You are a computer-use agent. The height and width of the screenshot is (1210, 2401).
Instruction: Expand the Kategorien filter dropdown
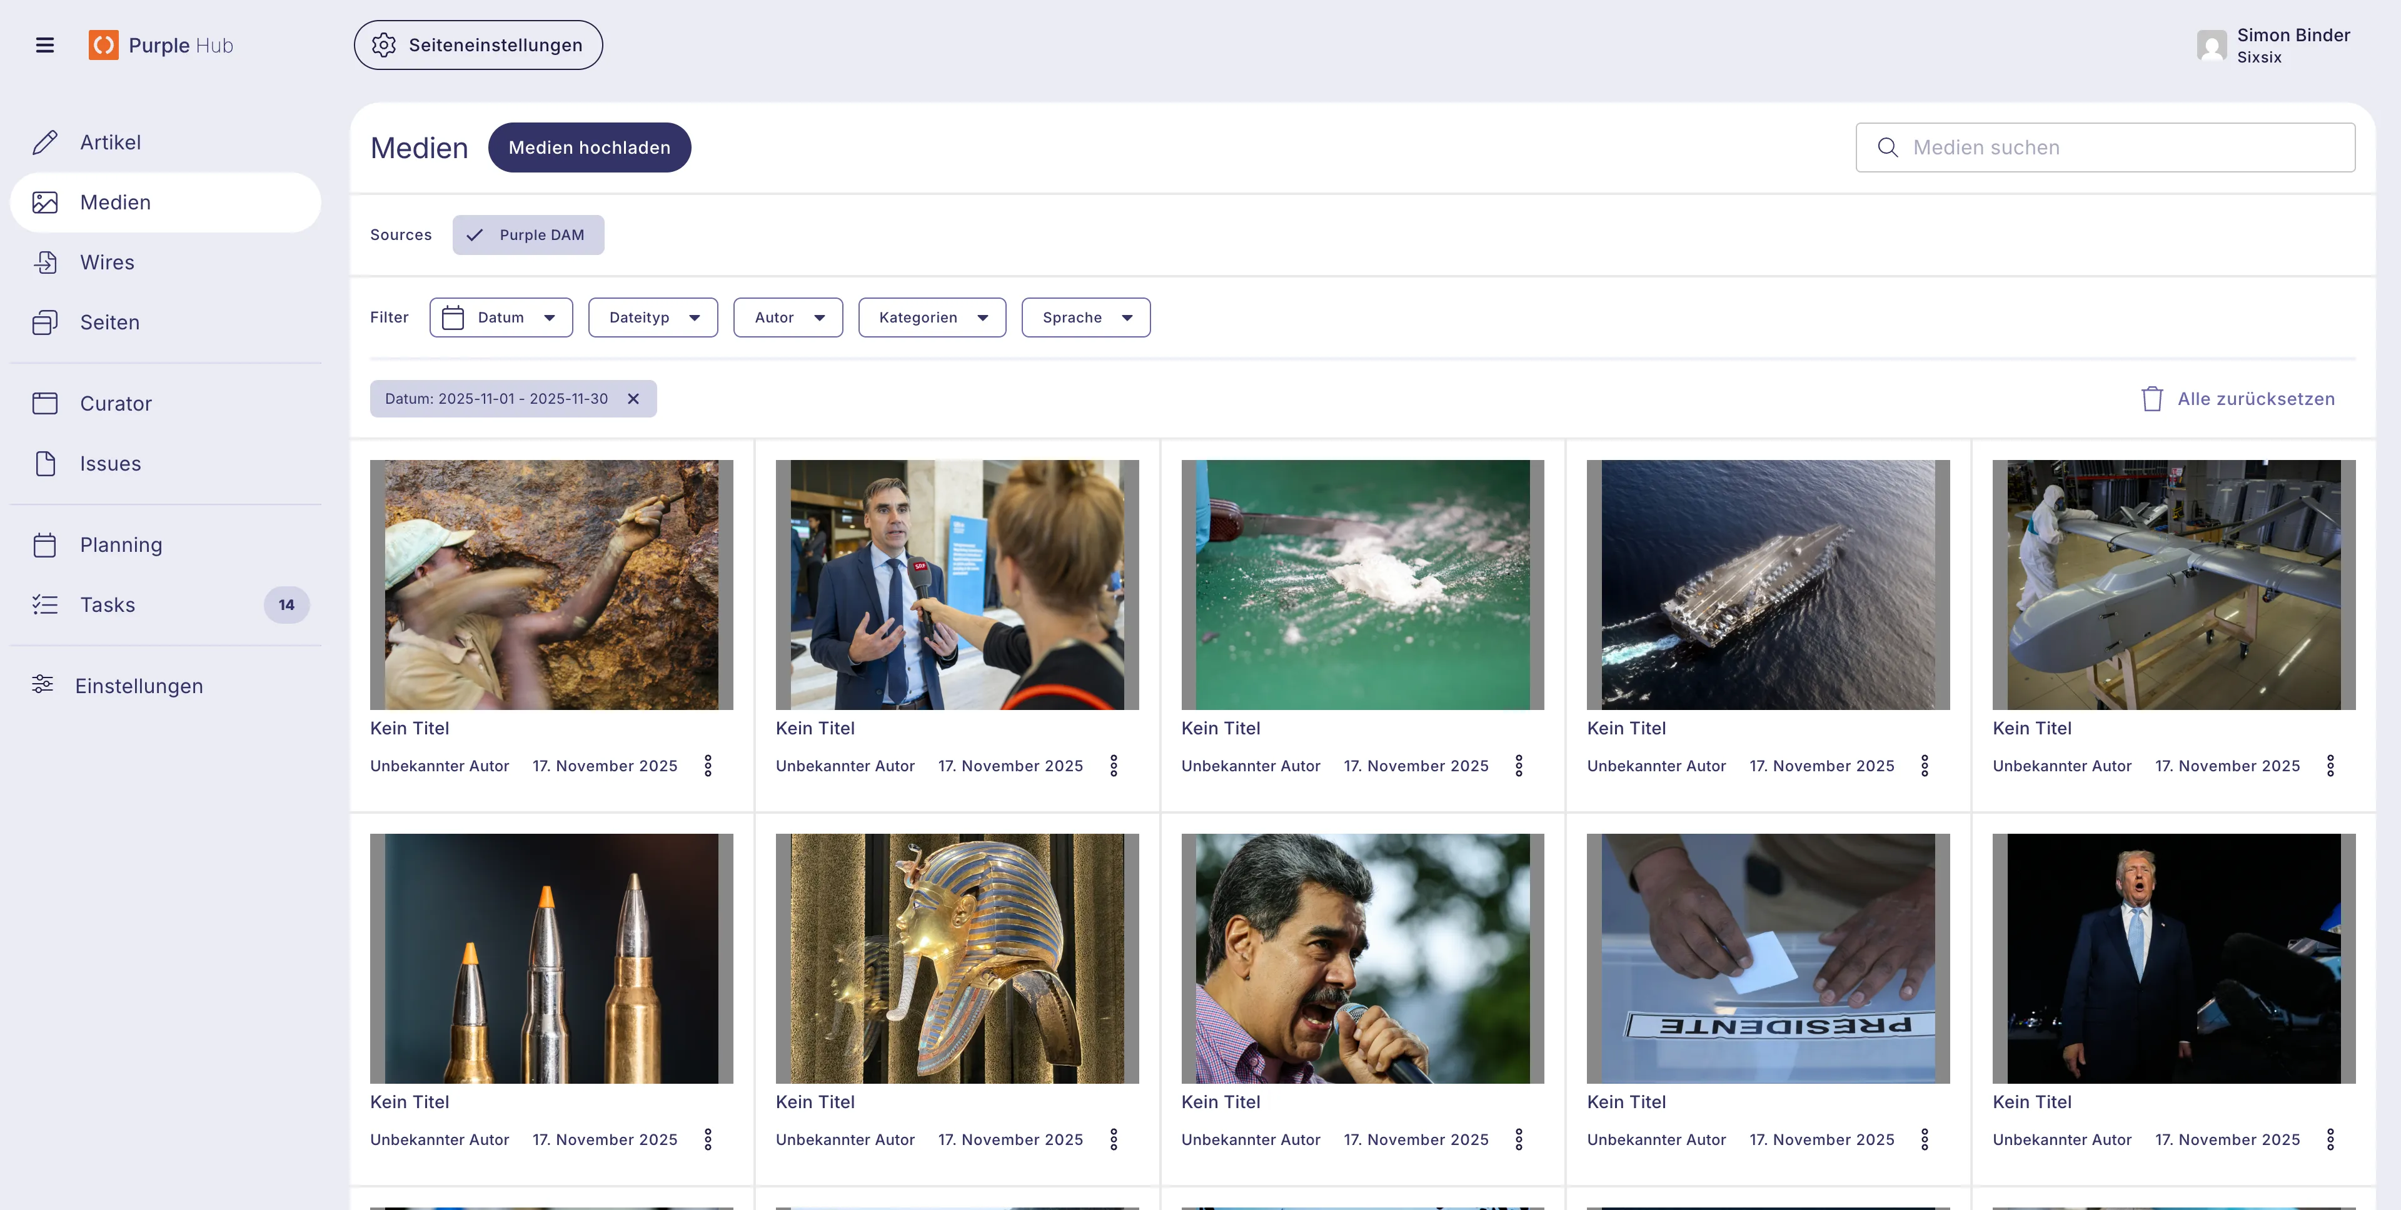click(932, 317)
